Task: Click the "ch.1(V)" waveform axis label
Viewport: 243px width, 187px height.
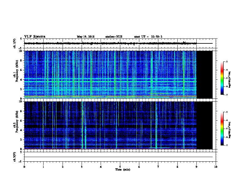Action: point(14,43)
